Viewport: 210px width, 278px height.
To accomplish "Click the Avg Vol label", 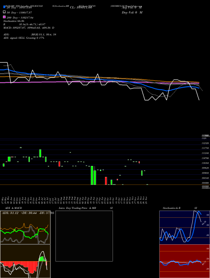I will [x=132, y=8].
